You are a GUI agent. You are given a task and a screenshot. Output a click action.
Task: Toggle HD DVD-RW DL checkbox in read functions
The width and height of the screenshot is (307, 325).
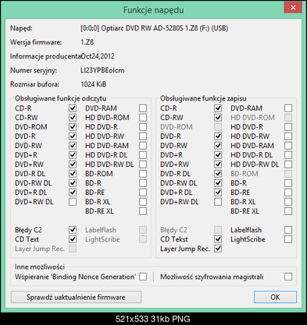[x=143, y=164]
